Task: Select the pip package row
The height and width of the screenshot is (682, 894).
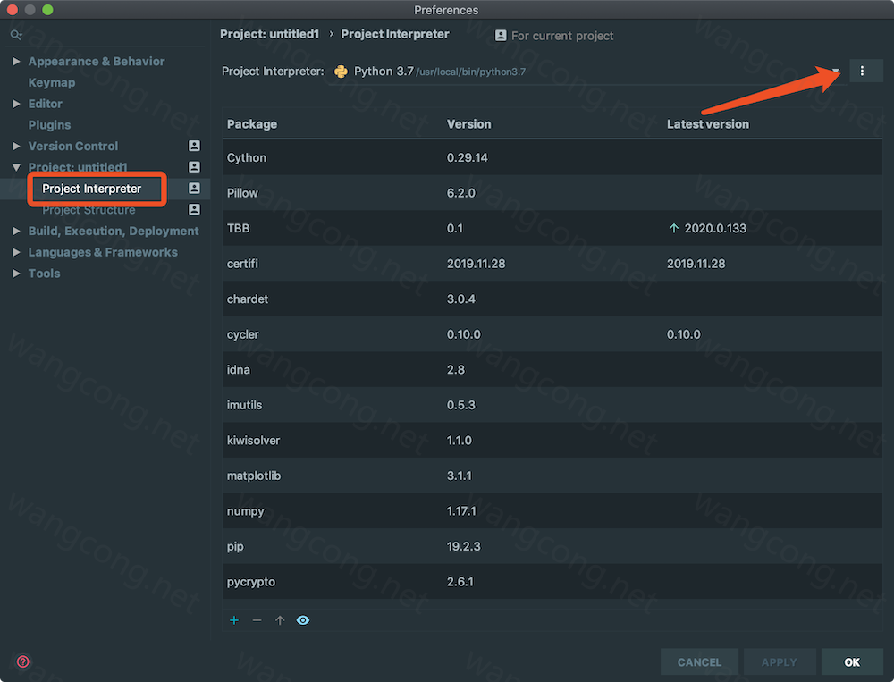Action: coord(552,546)
